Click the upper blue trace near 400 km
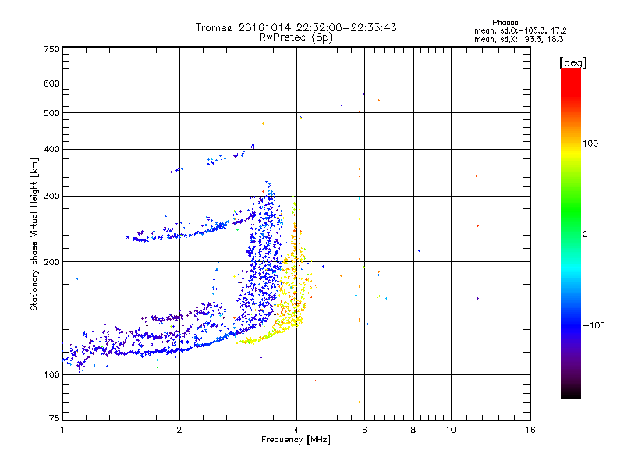 213,158
